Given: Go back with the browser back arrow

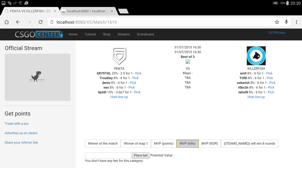Looking at the screenshot, I should coord(18,22).
